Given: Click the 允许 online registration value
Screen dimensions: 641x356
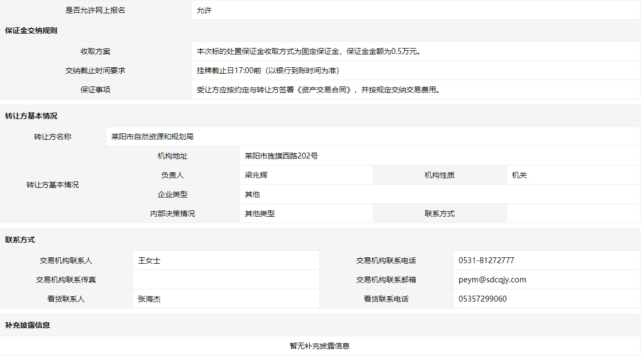Looking at the screenshot, I should point(204,10).
